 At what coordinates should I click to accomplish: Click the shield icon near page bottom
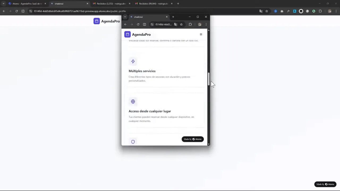pyautogui.click(x=133, y=142)
